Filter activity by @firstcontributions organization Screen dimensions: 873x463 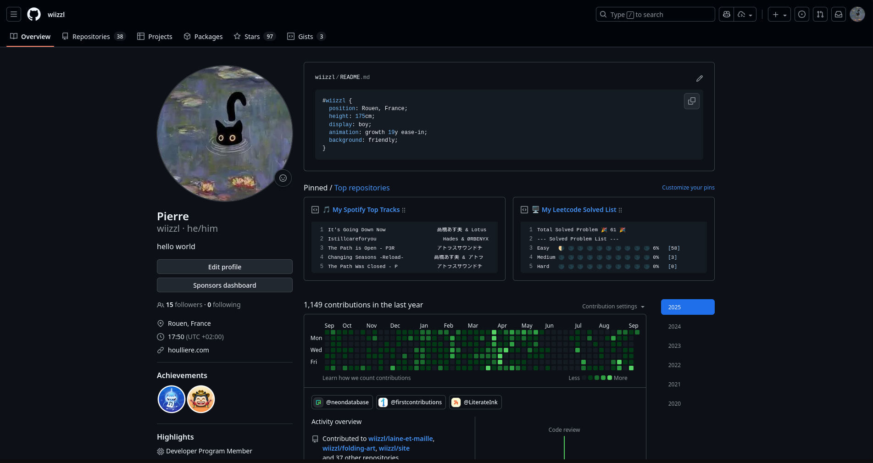(x=411, y=402)
